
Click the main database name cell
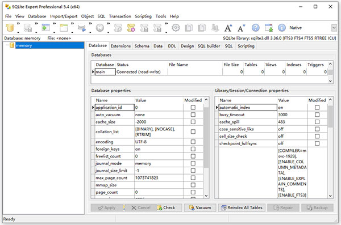coord(105,72)
